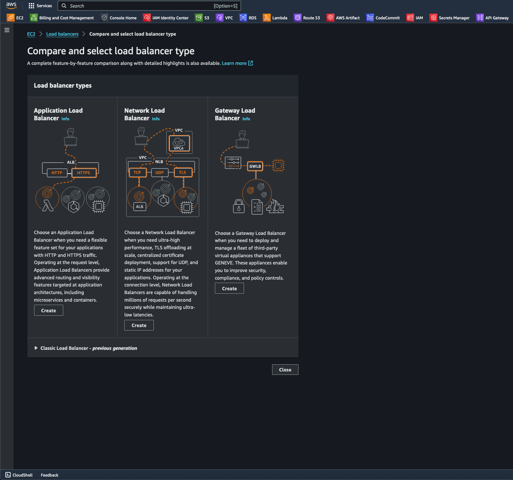This screenshot has width=513, height=480.
Task: Open CodeCommit shortcut
Action: 383,18
